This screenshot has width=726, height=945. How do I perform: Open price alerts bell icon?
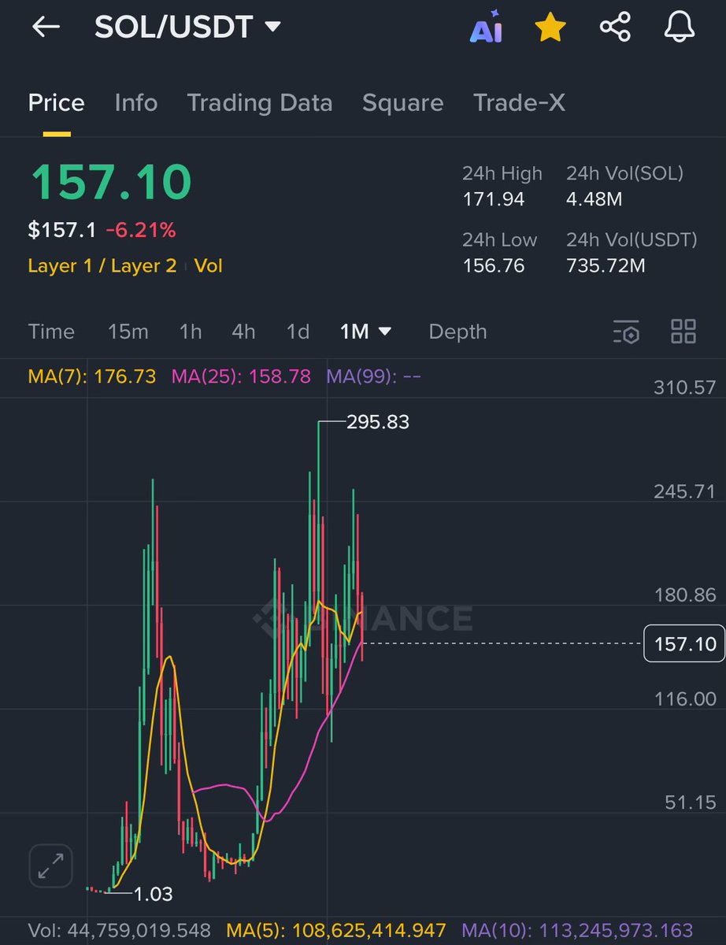point(679,28)
